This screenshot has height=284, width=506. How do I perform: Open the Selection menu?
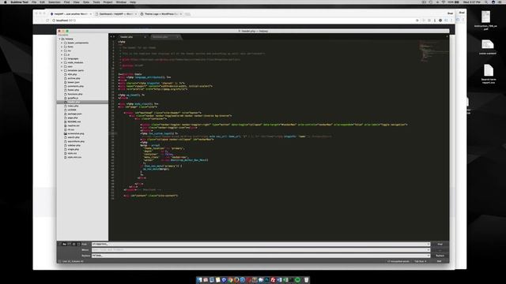(55, 2)
